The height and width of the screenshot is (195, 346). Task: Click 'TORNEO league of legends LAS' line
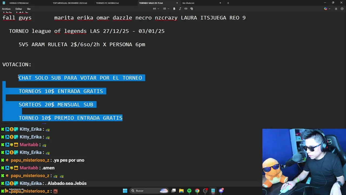(87, 31)
